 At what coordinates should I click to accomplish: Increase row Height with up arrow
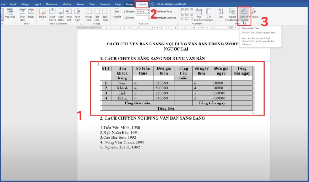148,11
